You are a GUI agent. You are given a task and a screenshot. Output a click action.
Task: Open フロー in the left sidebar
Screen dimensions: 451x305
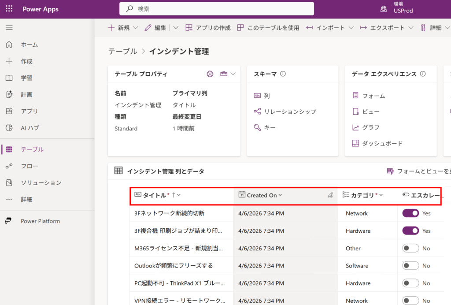(30, 166)
